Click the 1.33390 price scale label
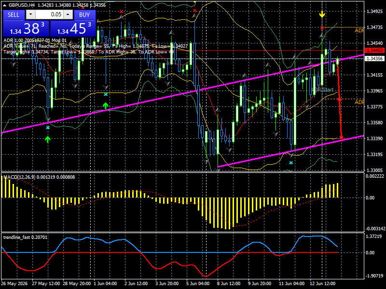Viewport: 386px width, 289px height. pyautogui.click(x=375, y=139)
